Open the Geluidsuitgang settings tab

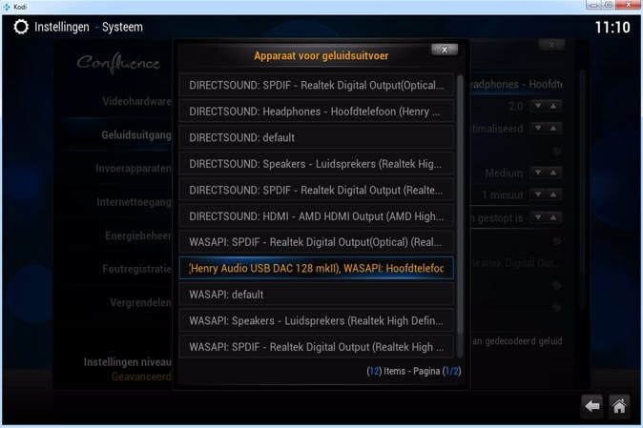[x=136, y=134]
